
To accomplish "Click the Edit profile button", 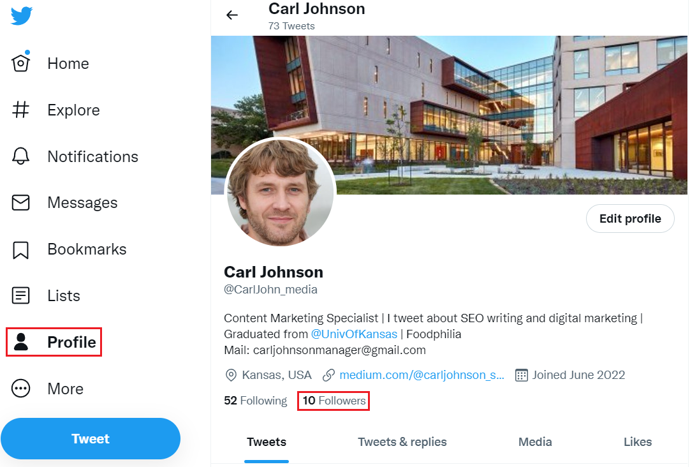I will 629,218.
